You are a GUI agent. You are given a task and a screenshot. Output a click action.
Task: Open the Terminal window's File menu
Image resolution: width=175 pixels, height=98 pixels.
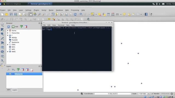coord(44,25)
